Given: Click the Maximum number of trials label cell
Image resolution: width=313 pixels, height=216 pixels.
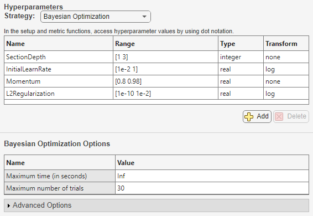Looking at the screenshot, I should point(60,188).
